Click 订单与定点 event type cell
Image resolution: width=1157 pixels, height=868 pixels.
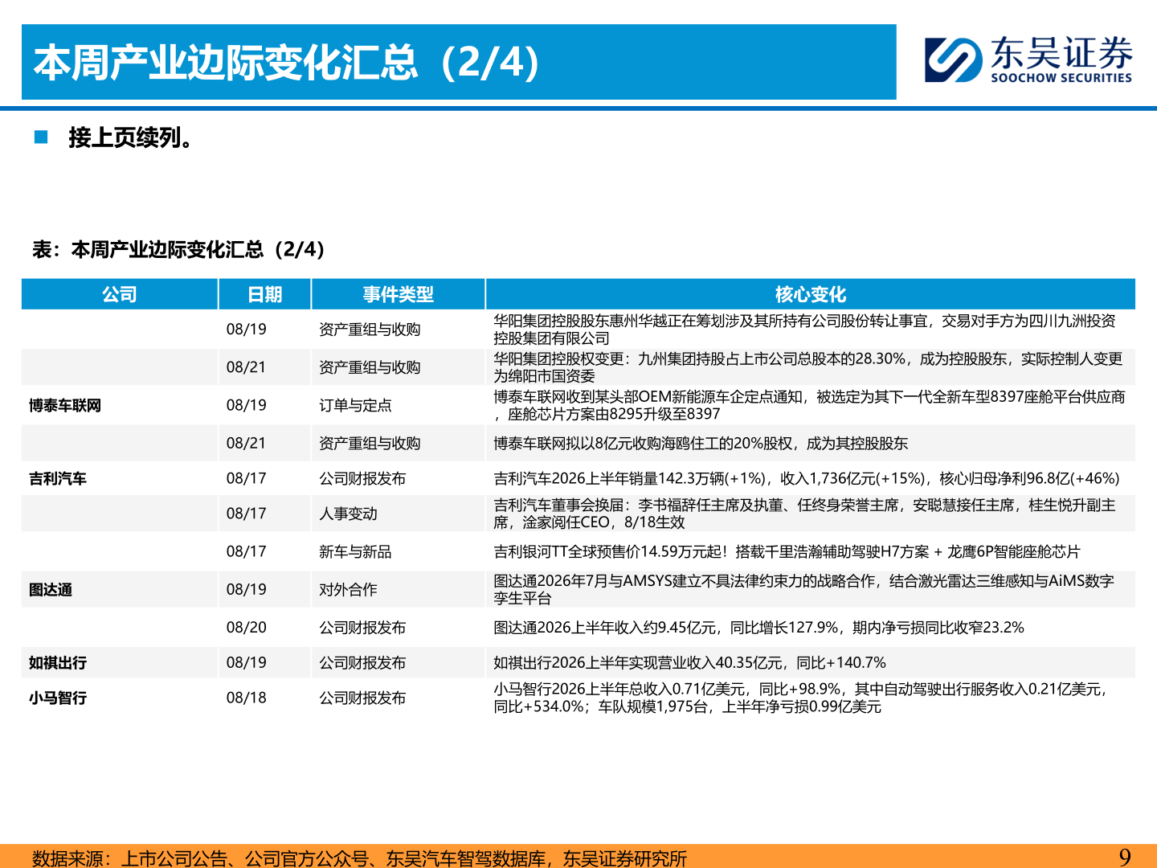(x=355, y=406)
